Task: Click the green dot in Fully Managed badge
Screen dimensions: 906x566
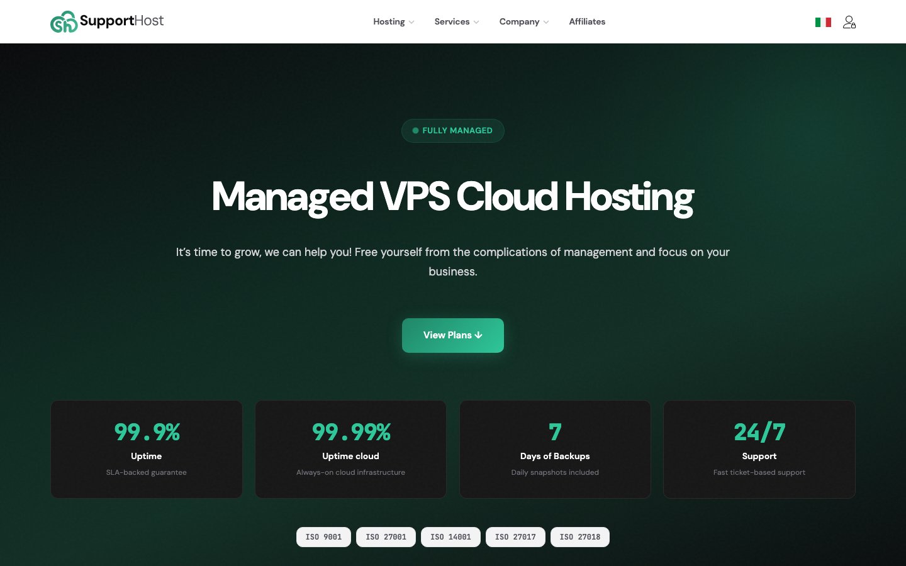Action: [x=415, y=131]
